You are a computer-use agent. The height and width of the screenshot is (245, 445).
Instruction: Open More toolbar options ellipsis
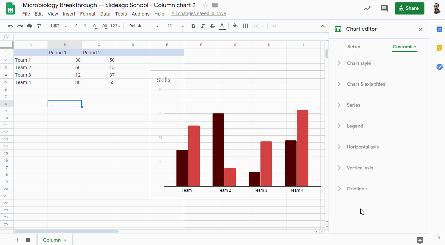(x=274, y=26)
